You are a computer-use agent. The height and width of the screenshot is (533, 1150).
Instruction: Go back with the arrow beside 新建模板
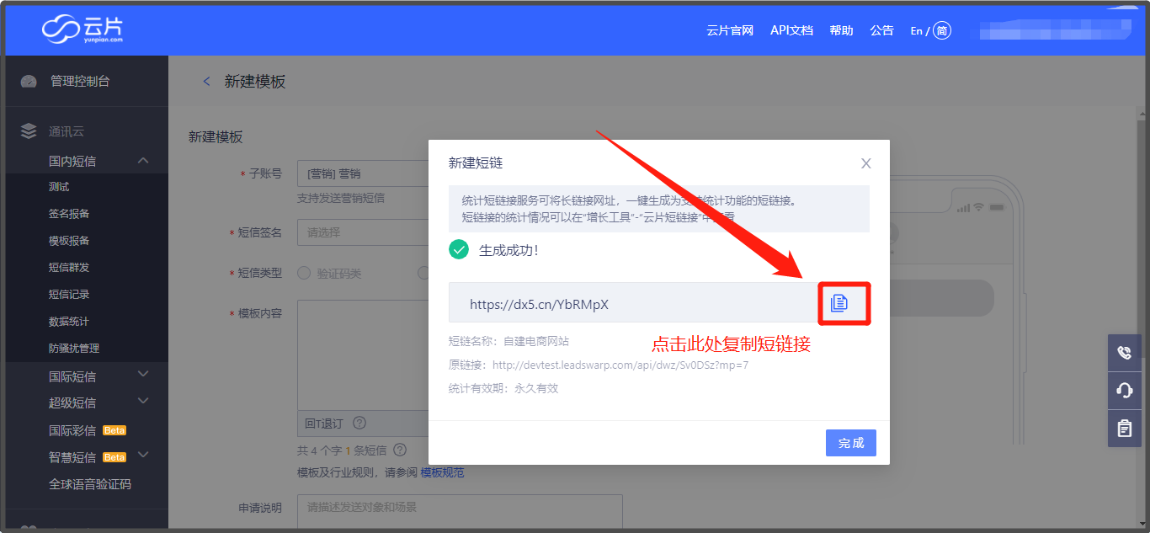click(206, 82)
